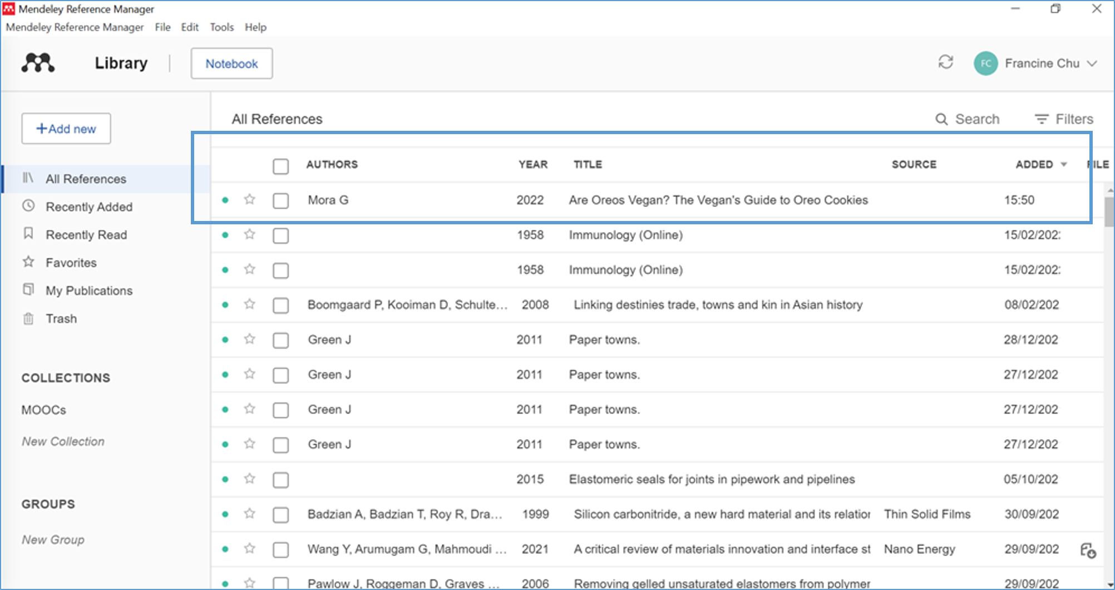Open the Tools menu
The image size is (1115, 590).
tap(221, 27)
